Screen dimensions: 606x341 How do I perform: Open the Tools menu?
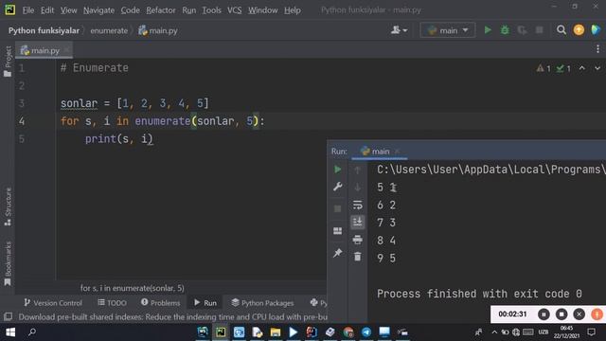coord(211,10)
